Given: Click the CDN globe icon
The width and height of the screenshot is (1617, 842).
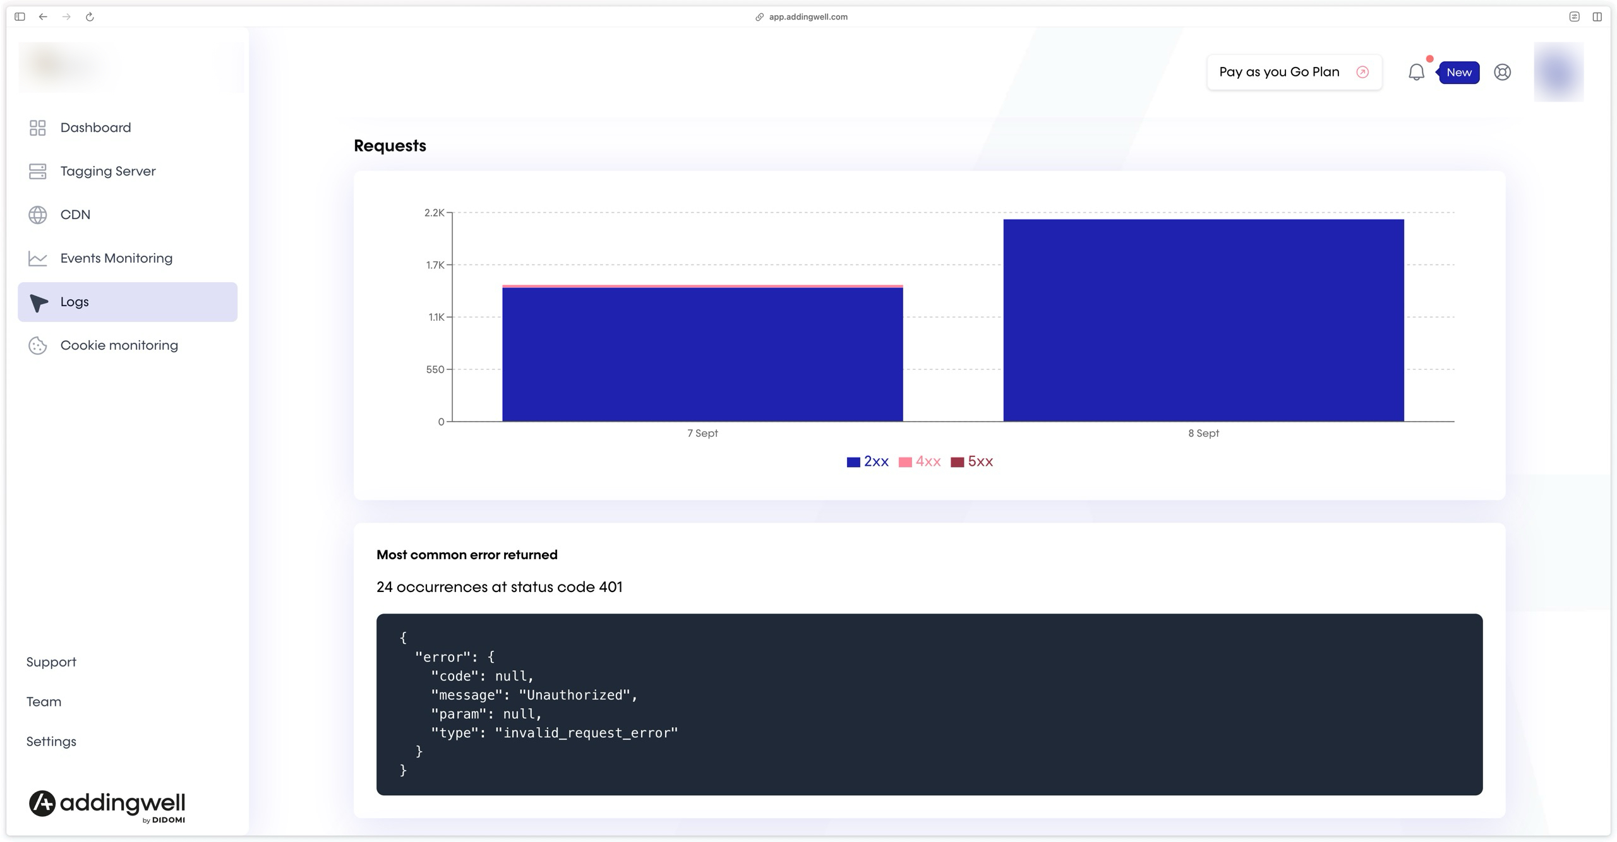Looking at the screenshot, I should coord(37,215).
